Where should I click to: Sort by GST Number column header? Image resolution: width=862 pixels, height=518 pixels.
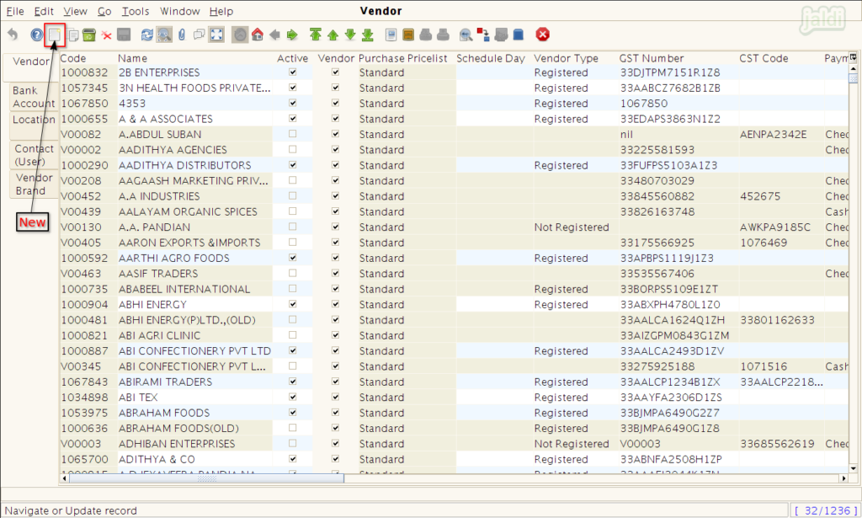651,58
